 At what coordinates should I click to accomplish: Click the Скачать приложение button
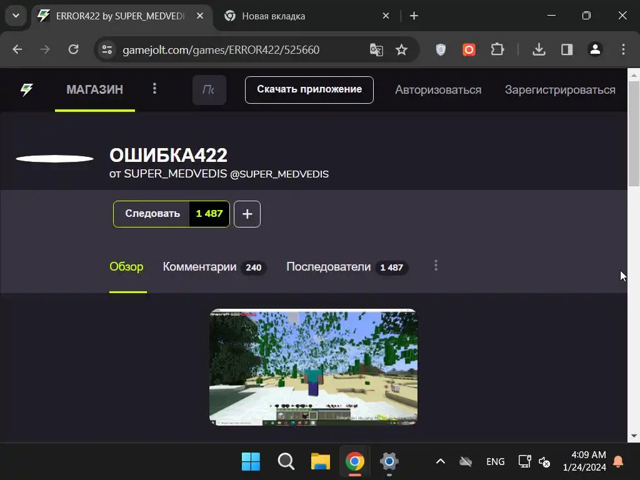[309, 89]
